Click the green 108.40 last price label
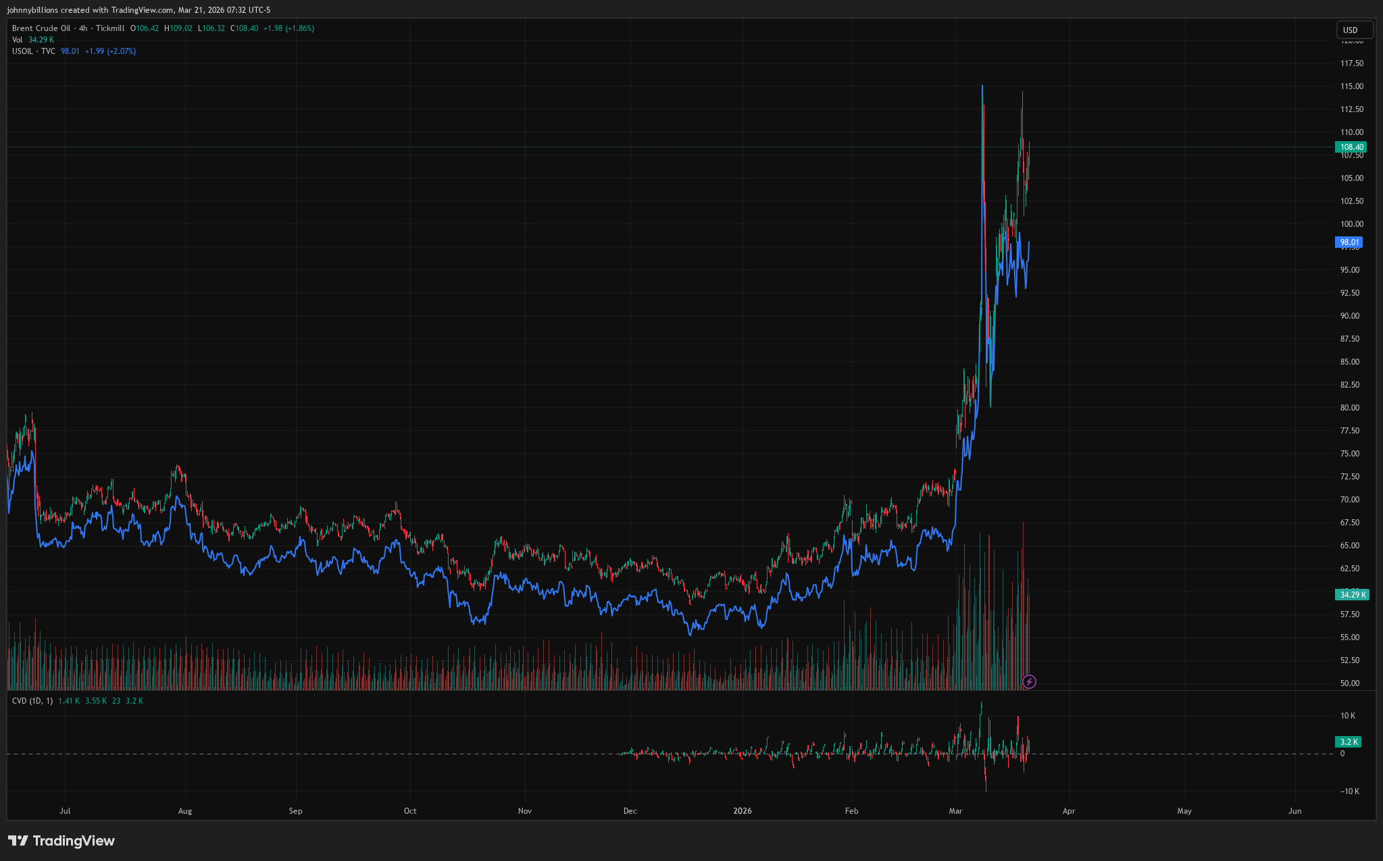1383x861 pixels. point(1351,147)
